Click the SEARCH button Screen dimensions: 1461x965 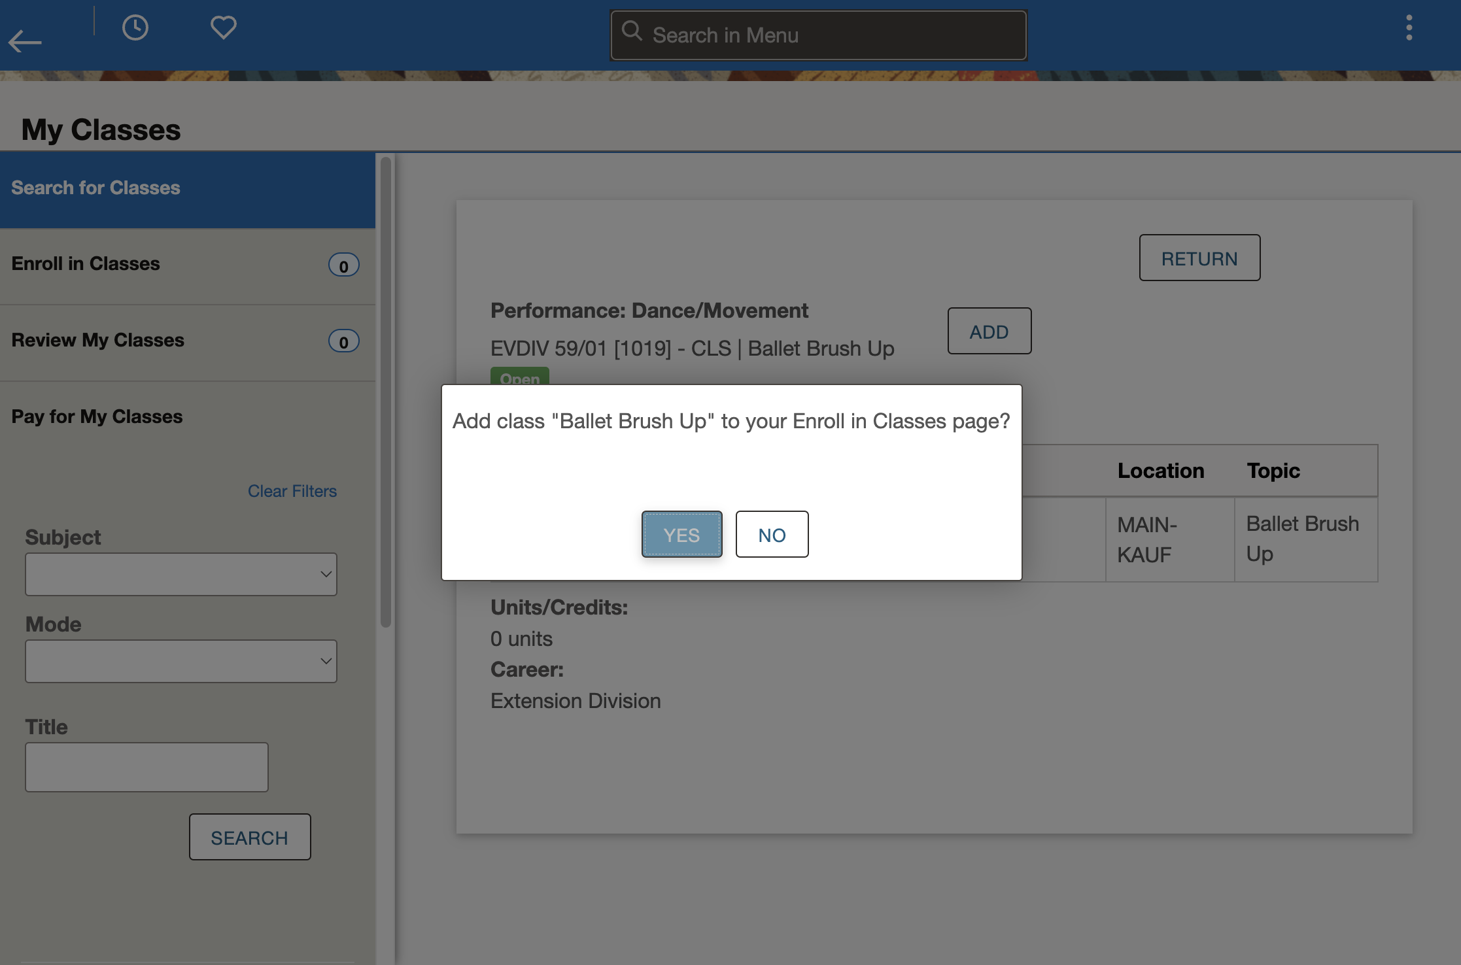pyautogui.click(x=250, y=837)
